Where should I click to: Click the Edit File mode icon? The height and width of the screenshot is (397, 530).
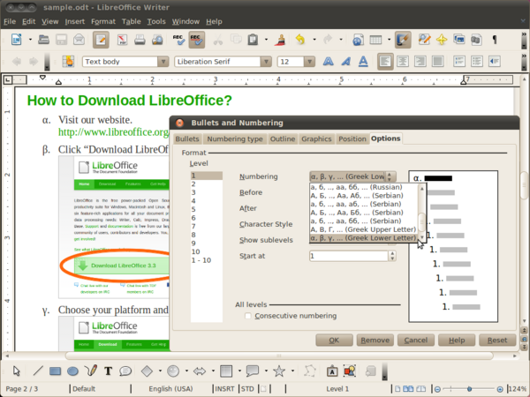(101, 39)
